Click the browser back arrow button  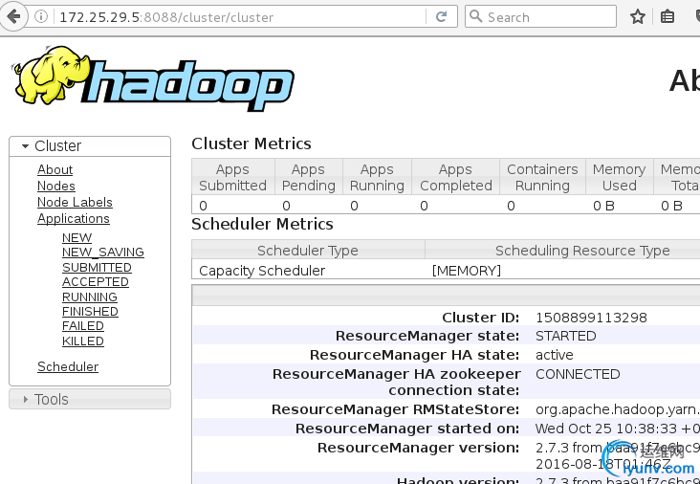click(x=13, y=17)
